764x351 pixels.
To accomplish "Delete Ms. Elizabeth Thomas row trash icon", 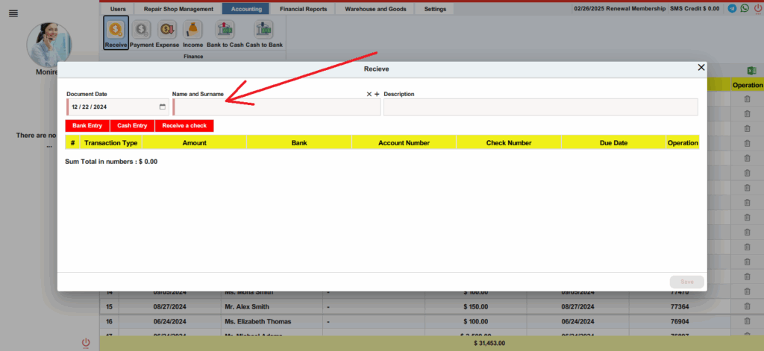I will click(747, 321).
